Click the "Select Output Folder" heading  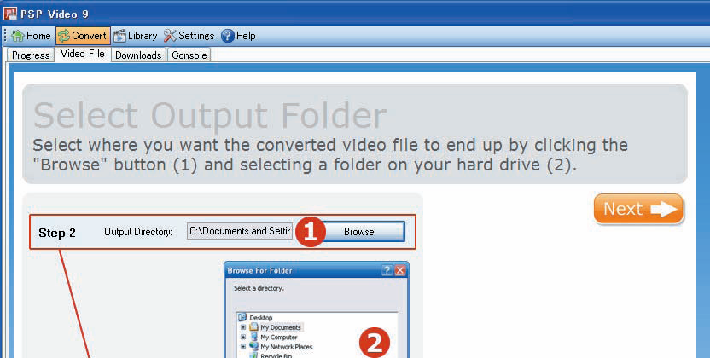click(x=210, y=116)
